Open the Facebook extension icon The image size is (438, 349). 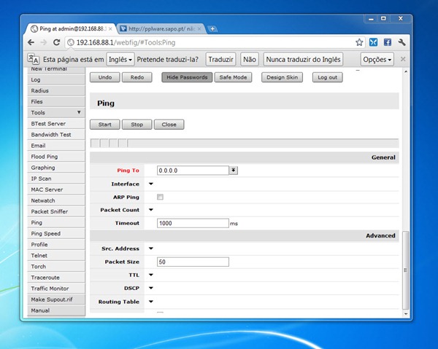(x=387, y=42)
